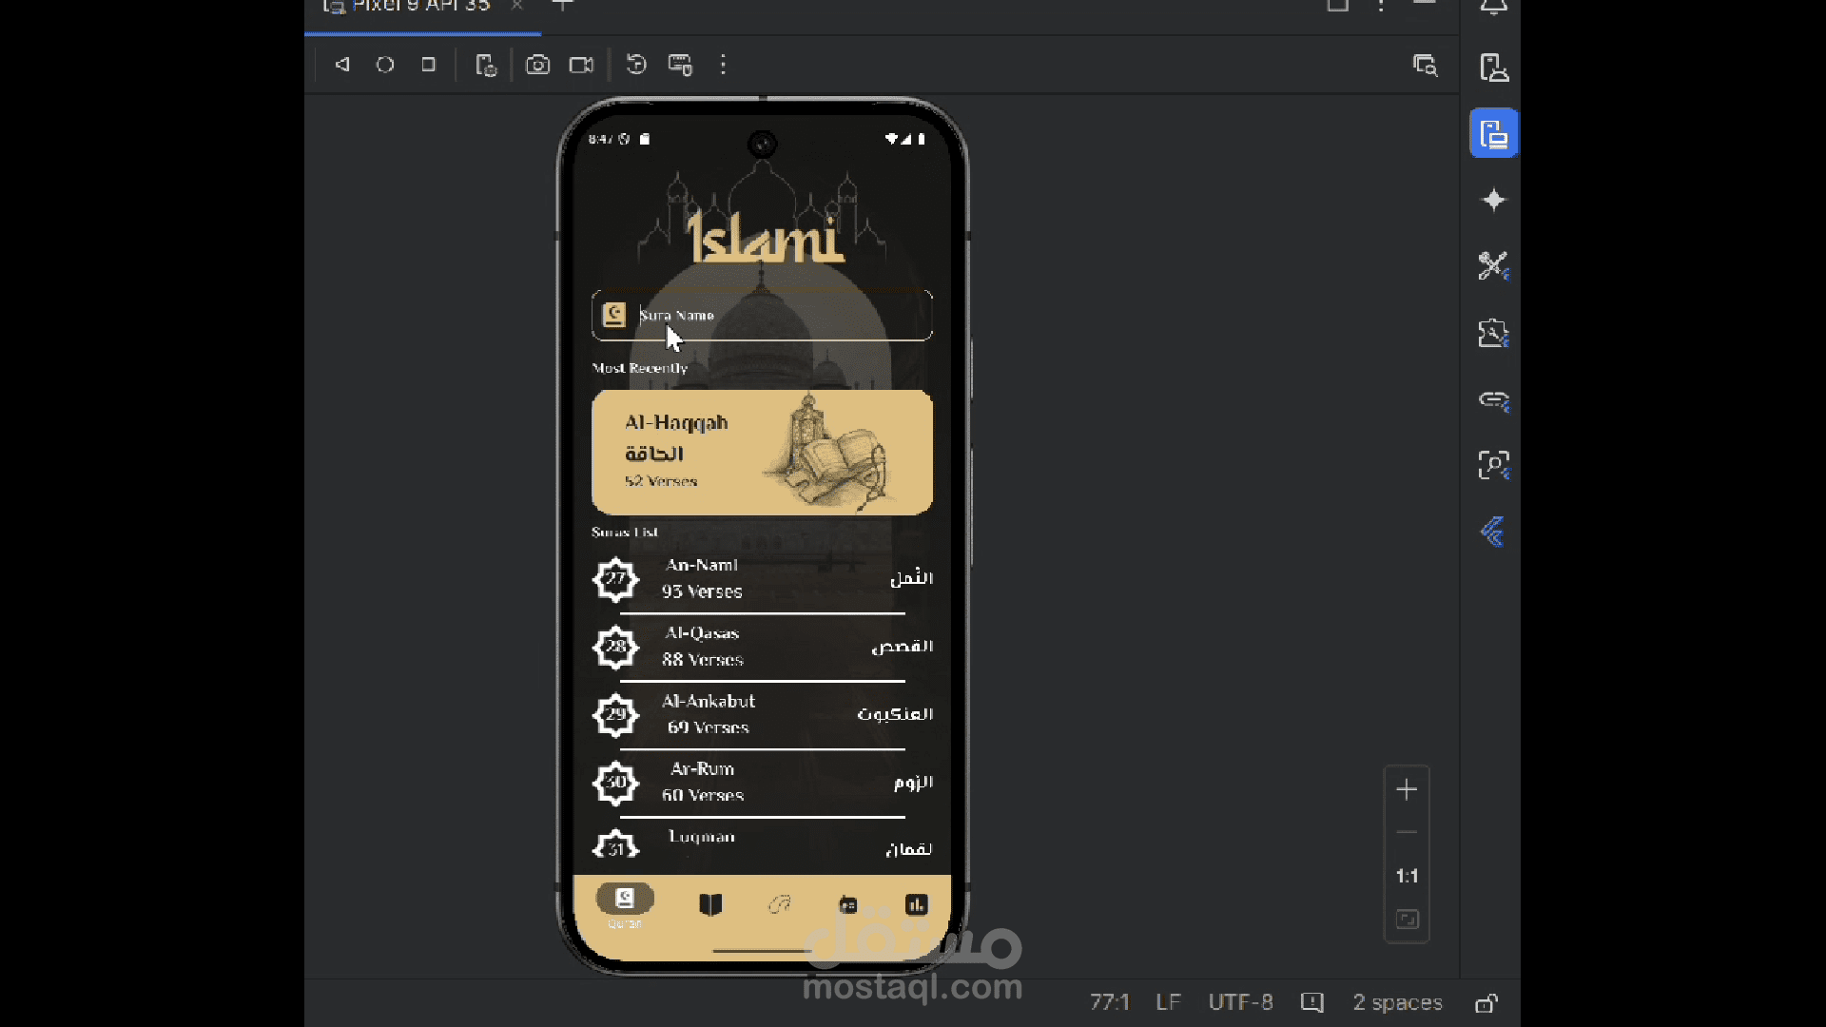The image size is (1826, 1027).
Task: Click the sura number 27 badge
Action: [x=615, y=578]
